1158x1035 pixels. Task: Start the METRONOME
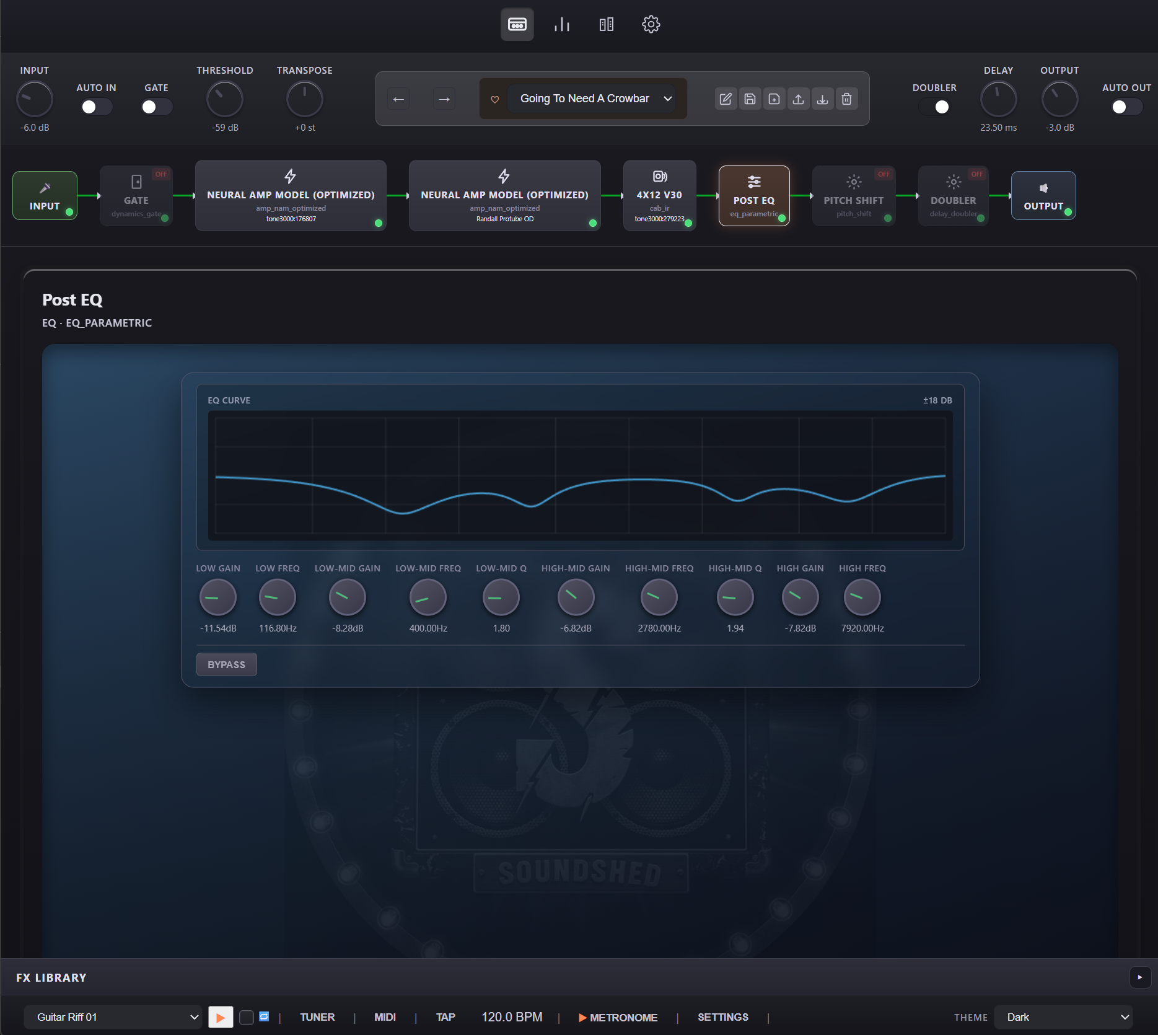[617, 1017]
